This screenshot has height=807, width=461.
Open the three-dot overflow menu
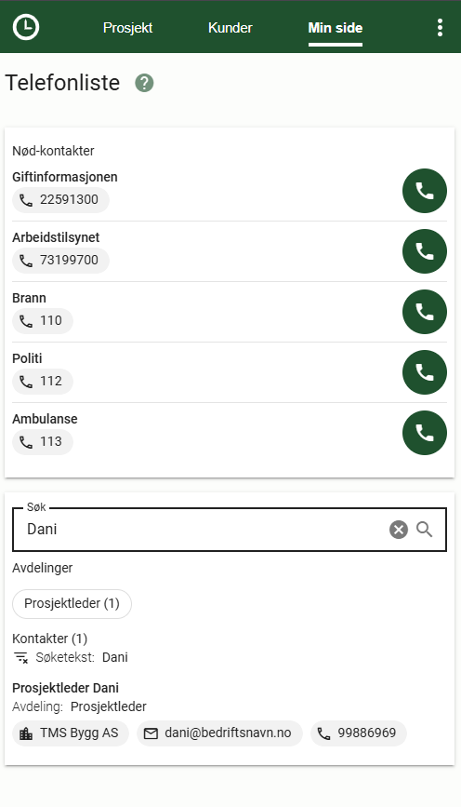point(440,27)
